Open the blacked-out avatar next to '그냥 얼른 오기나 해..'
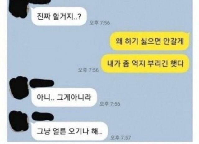The height and width of the screenshot is (144, 199). (x=19, y=121)
